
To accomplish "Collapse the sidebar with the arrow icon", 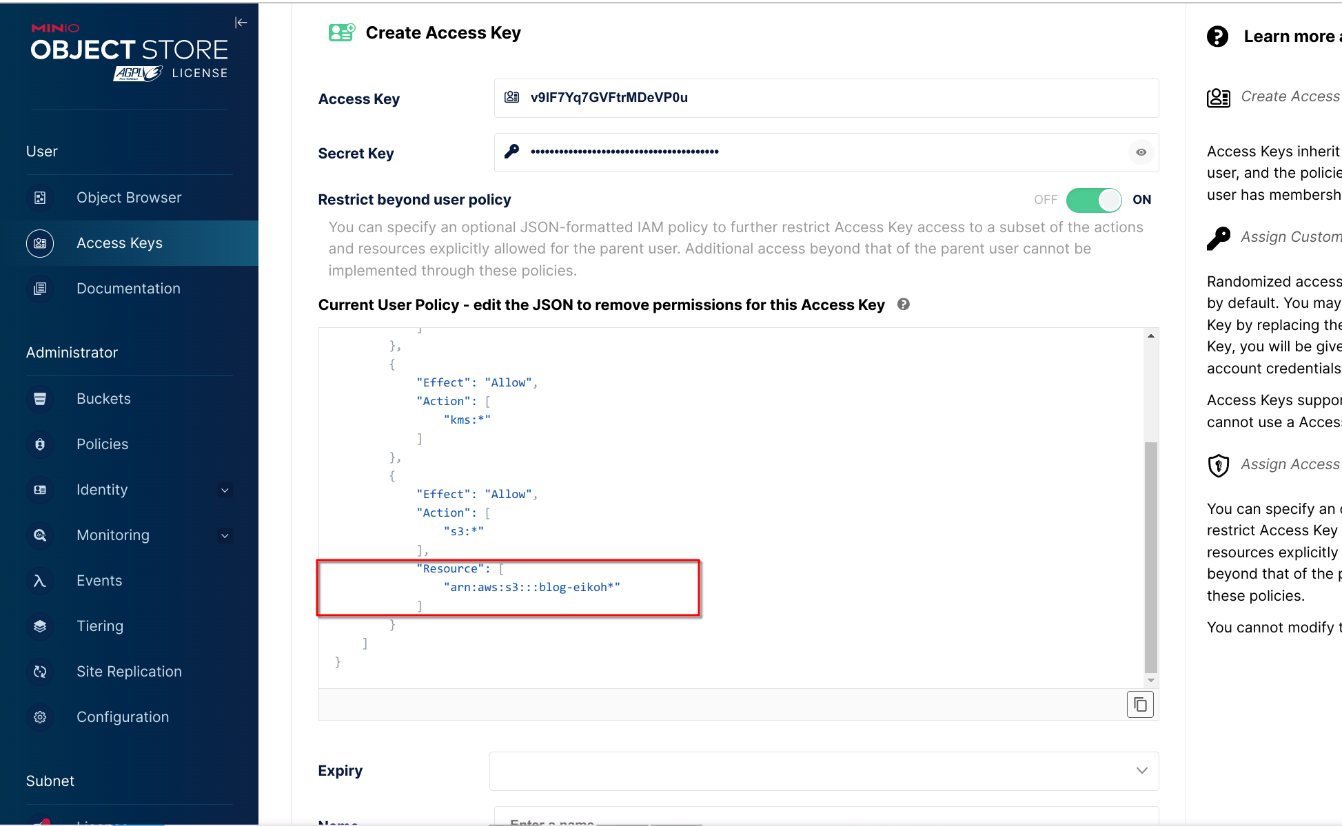I will pos(241,23).
